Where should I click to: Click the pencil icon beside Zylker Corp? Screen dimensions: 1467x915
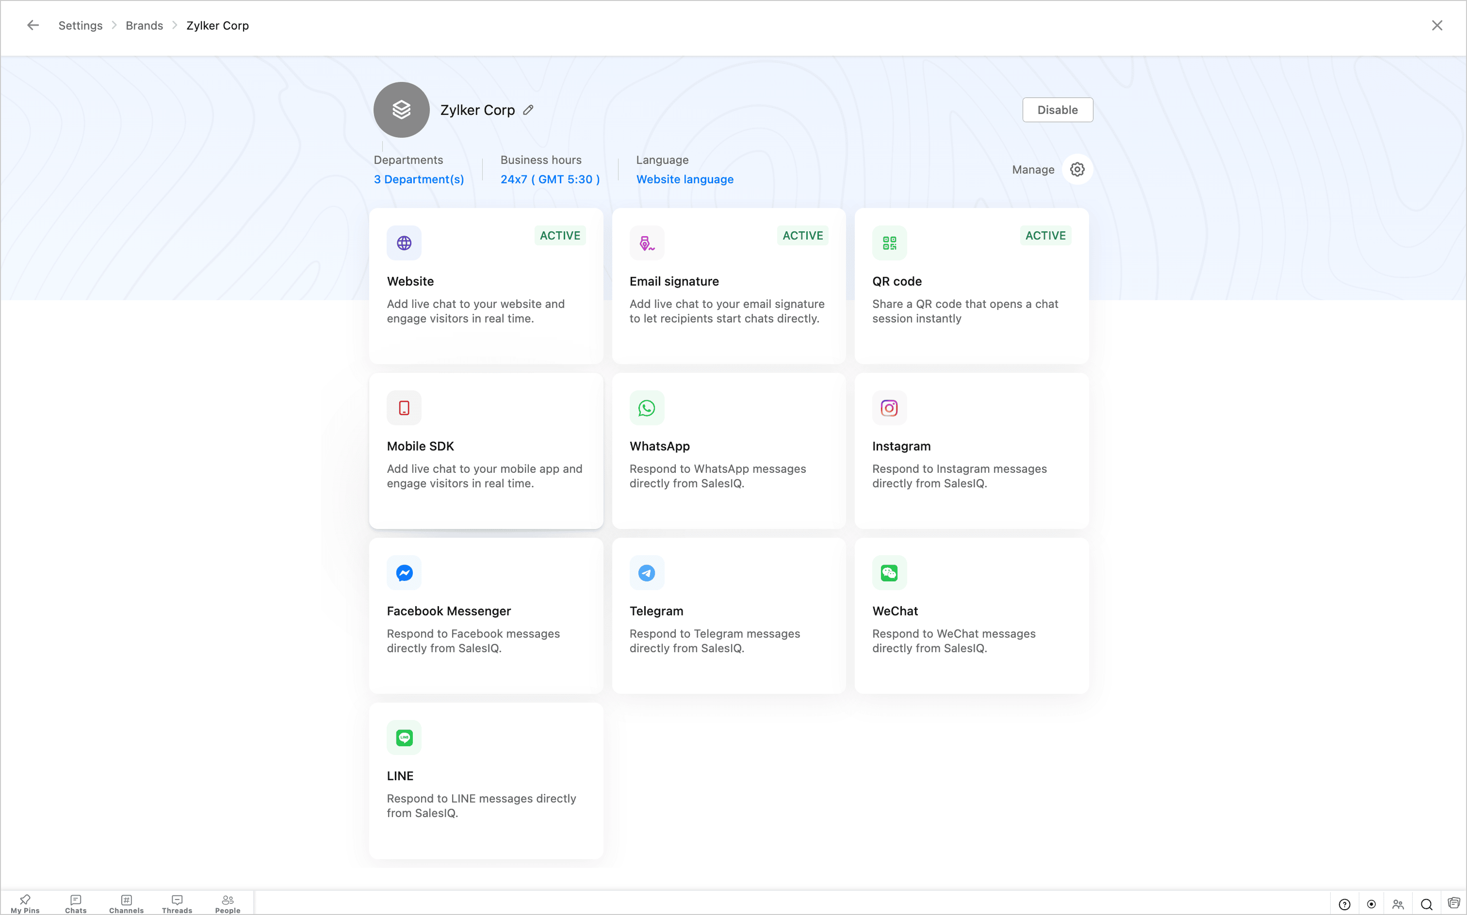point(528,110)
